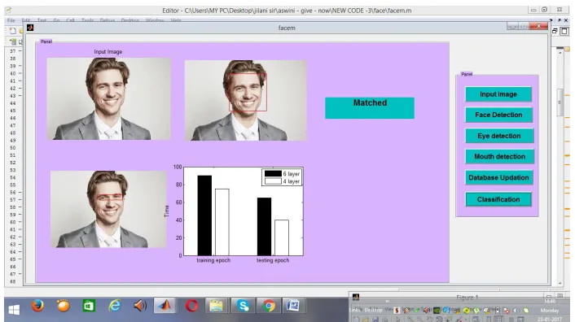Screen dimensions: 575x322
Task: Open the Editor Window menu
Action: click(x=155, y=20)
